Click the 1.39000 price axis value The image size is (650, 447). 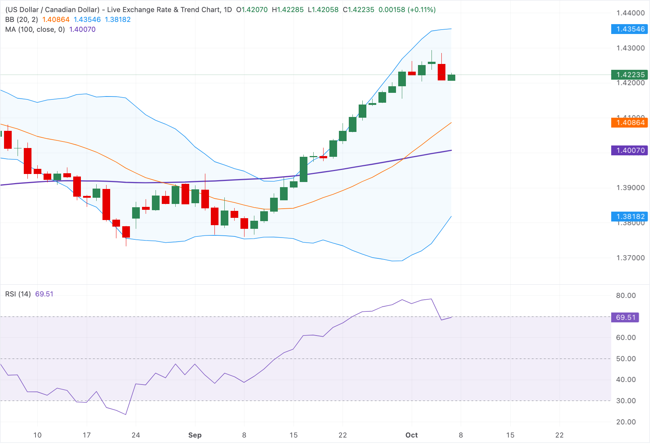[x=631, y=187]
